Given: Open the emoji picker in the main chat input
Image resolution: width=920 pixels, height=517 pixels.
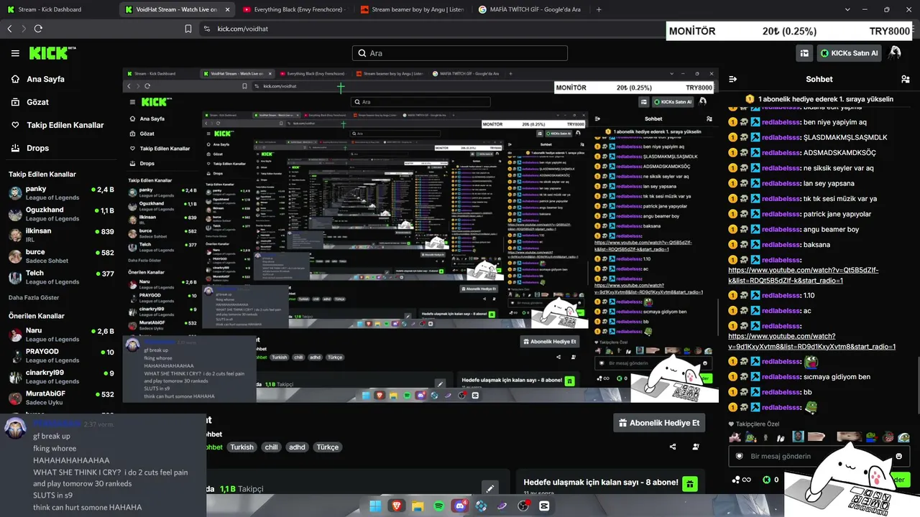Looking at the screenshot, I should pyautogui.click(x=899, y=456).
